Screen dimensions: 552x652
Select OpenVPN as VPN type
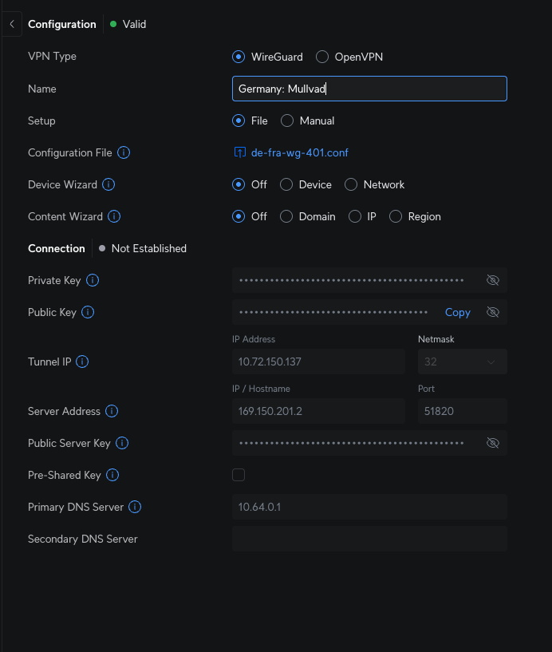(x=322, y=57)
